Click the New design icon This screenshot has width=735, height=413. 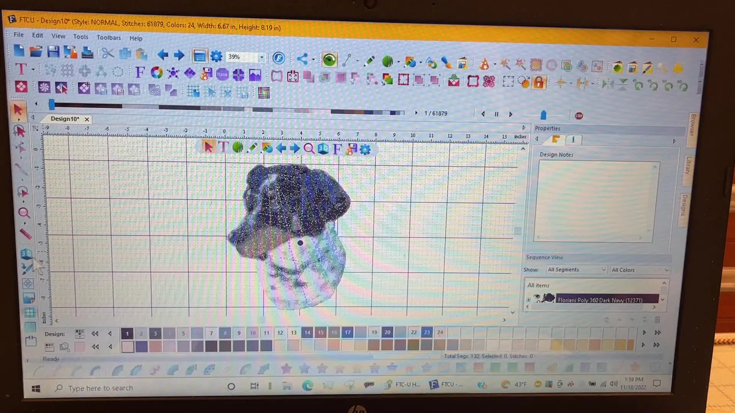(x=19, y=51)
